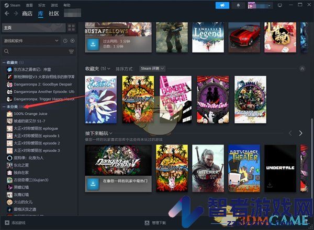Open the 收藏夹 (5) shelf dropdown

click(x=97, y=69)
